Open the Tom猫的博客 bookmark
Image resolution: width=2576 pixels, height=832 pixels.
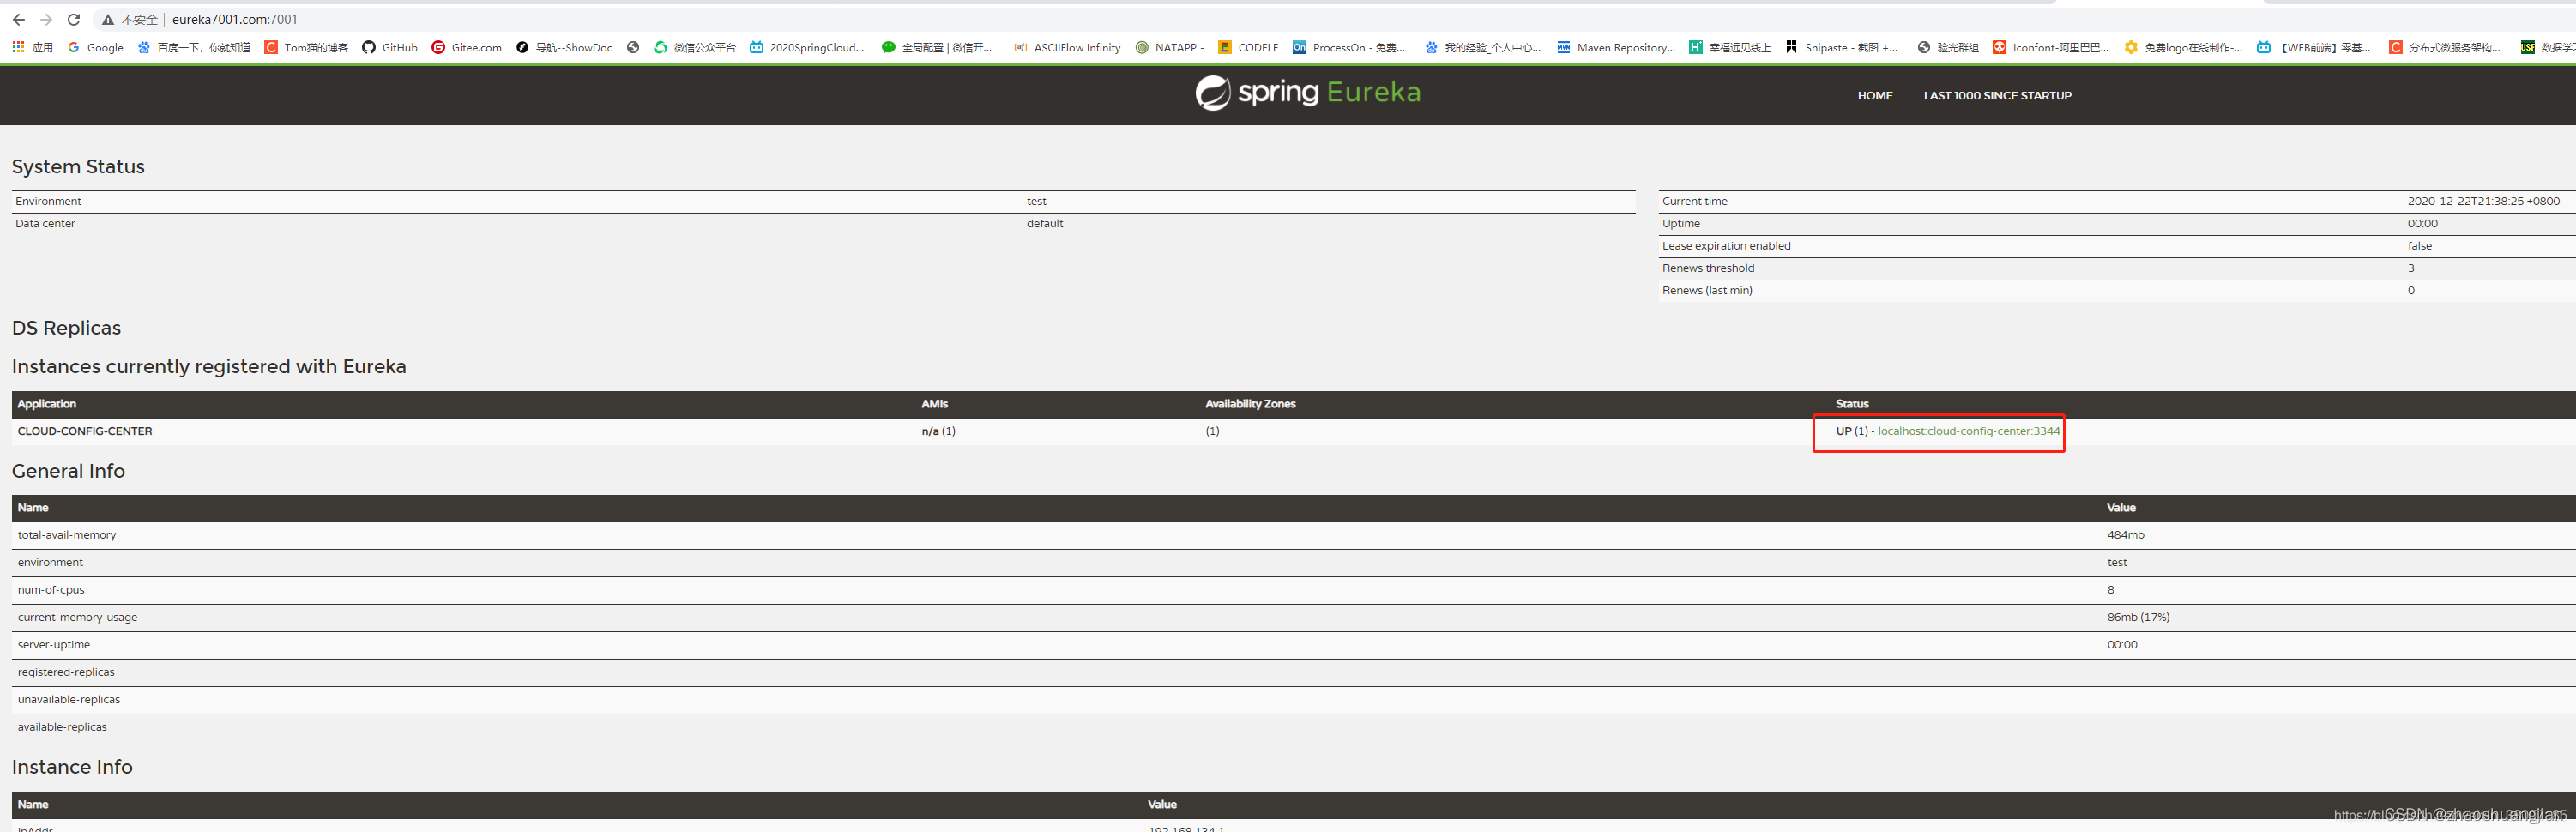click(306, 47)
